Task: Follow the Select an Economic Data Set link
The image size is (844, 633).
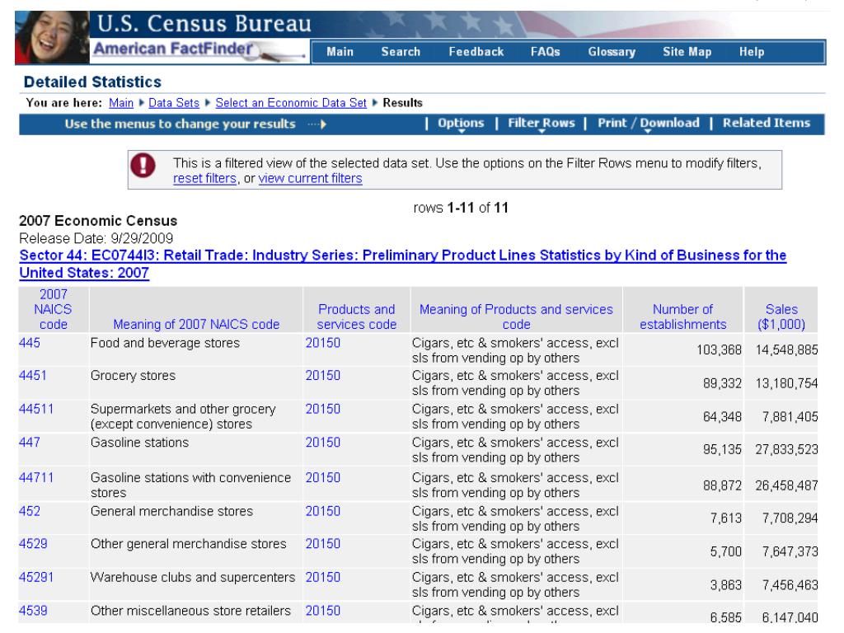Action: click(x=291, y=103)
